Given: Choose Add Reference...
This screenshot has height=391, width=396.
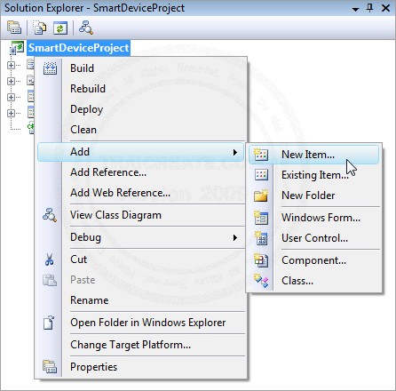Looking at the screenshot, I should click(140, 172).
